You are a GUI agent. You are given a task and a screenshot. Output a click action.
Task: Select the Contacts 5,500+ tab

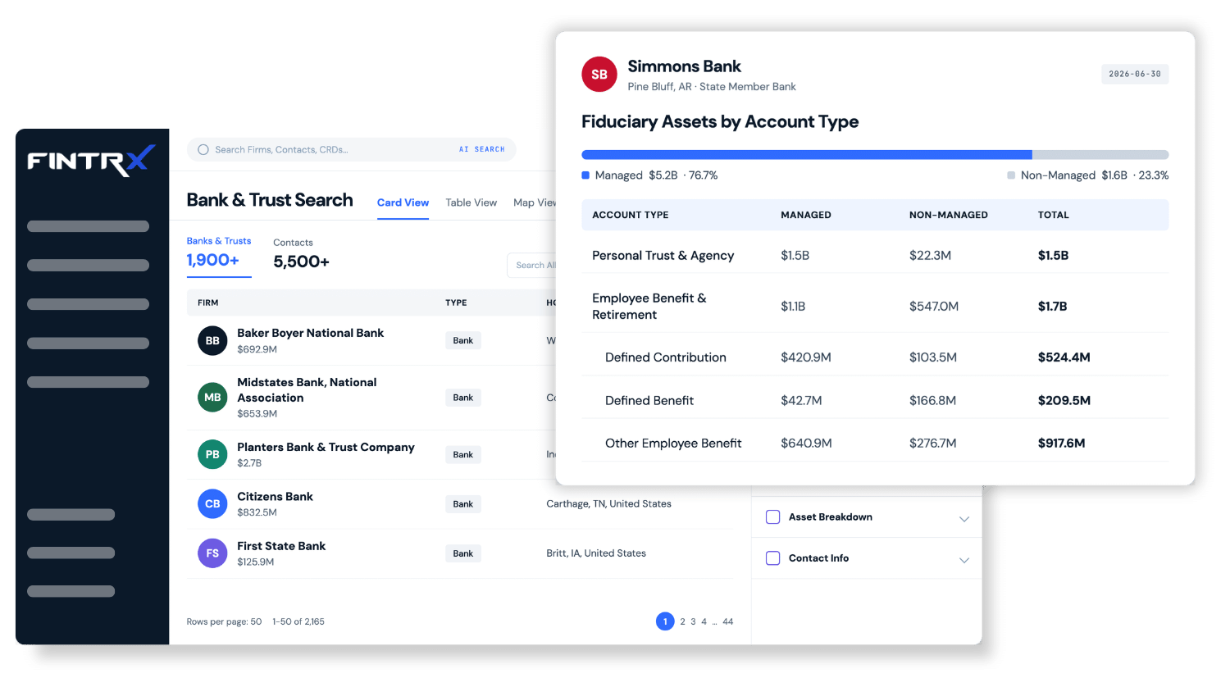click(301, 254)
